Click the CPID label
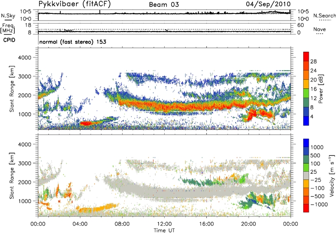The height and width of the screenshot is (233, 336). [x=9, y=40]
